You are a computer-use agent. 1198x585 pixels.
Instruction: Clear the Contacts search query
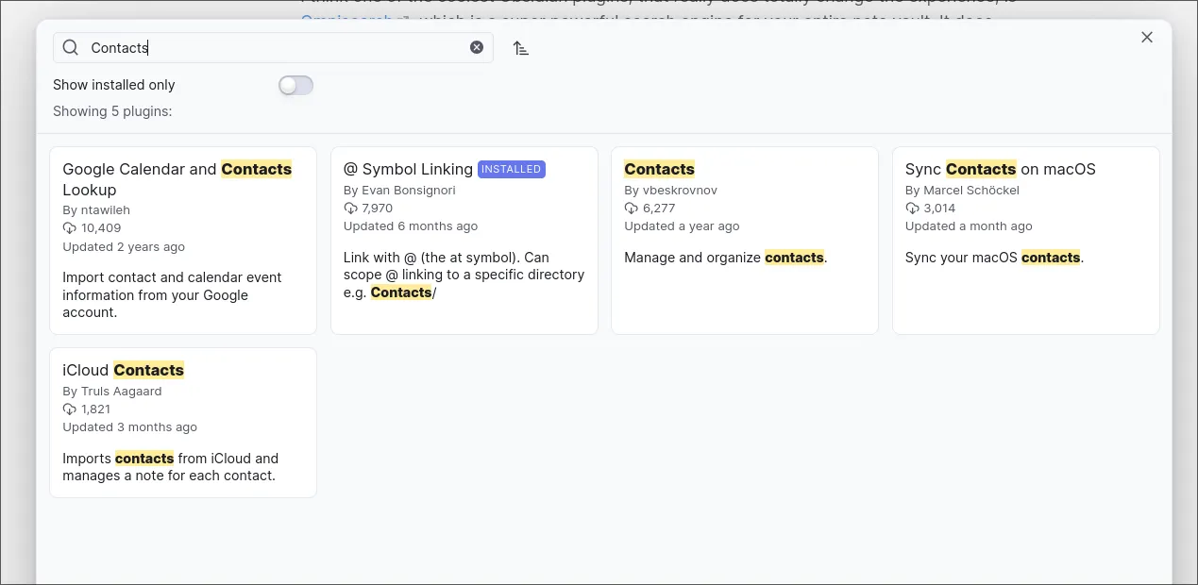point(477,47)
